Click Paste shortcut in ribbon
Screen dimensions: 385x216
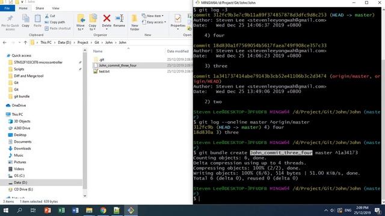click(58, 28)
